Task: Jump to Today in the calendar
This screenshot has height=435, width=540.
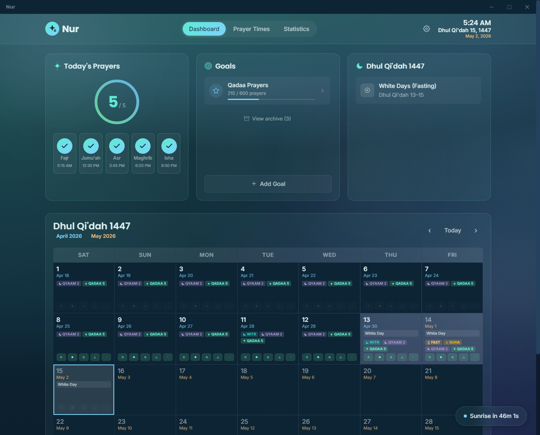Action: [453, 230]
